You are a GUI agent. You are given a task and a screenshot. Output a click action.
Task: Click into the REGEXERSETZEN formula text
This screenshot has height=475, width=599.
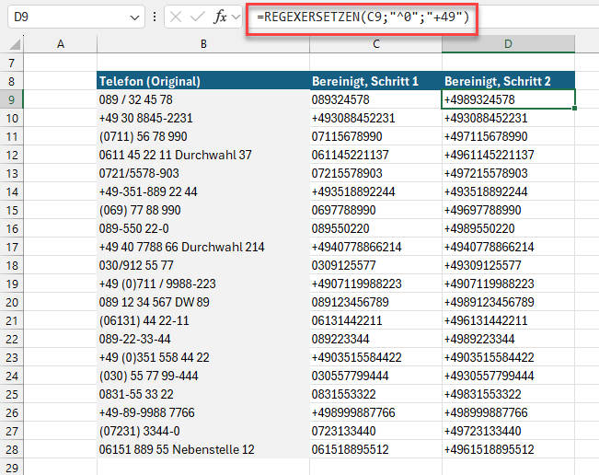coord(363,17)
